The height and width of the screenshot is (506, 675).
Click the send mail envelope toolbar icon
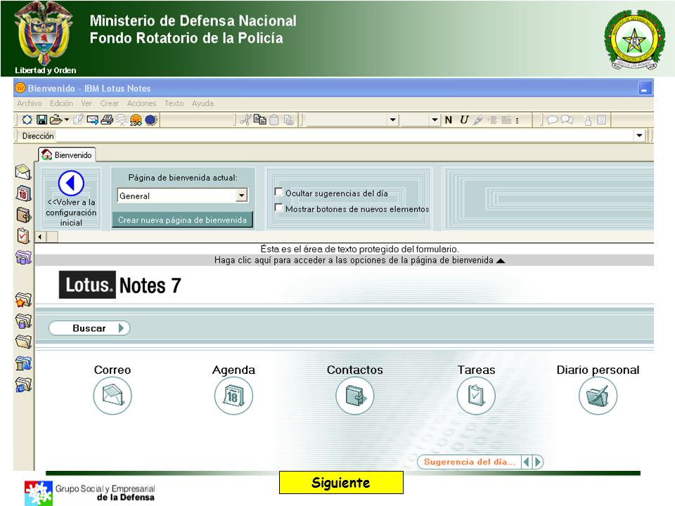click(93, 119)
